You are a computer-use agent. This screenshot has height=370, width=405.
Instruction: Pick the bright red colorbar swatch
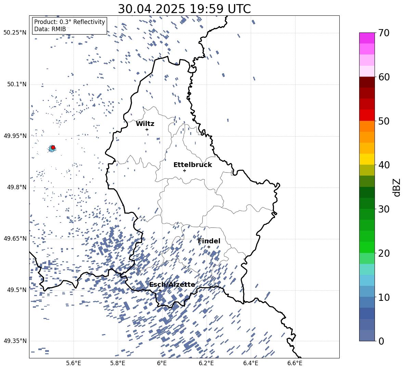[x=367, y=115]
